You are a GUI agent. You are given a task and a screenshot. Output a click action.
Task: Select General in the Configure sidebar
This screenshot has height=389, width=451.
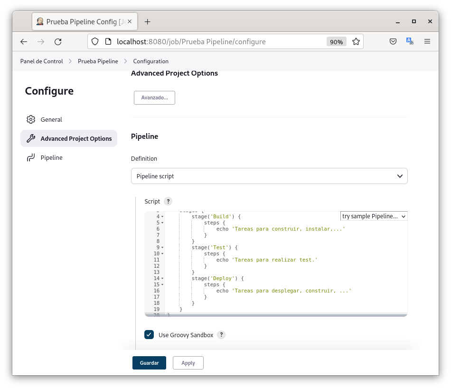tap(51, 119)
